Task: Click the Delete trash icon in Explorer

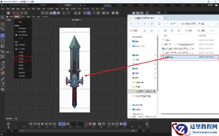Action: [x=179, y=30]
